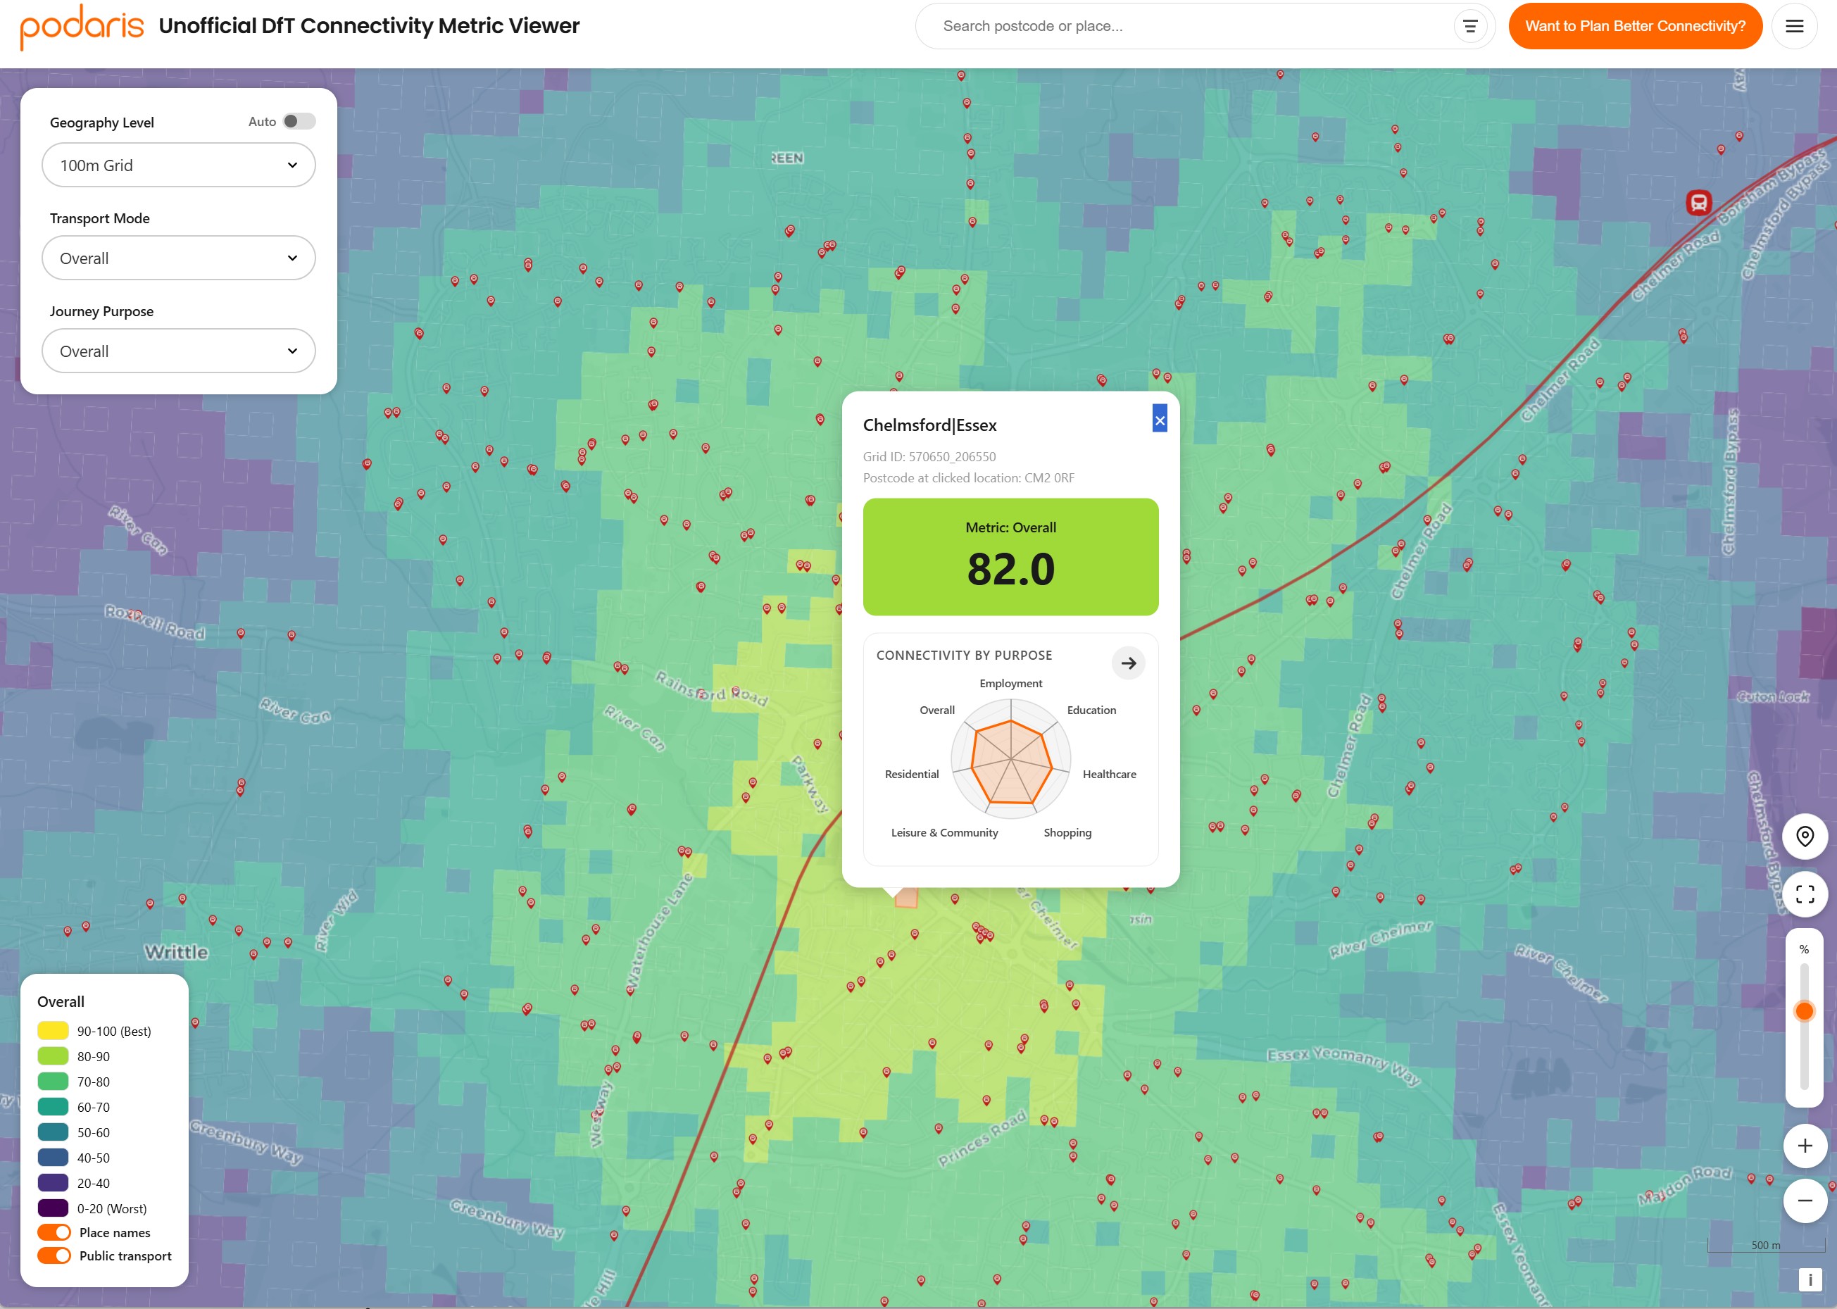The width and height of the screenshot is (1837, 1309).
Task: Open the hamburger menu top right
Action: (1794, 25)
